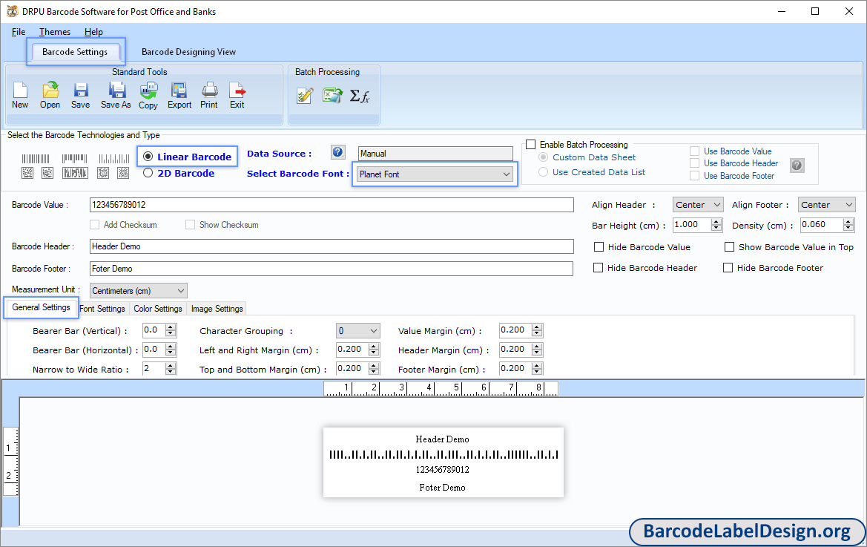The height and width of the screenshot is (547, 867).
Task: Toggle Show Barcode Value in Top checkbox
Action: pos(729,246)
